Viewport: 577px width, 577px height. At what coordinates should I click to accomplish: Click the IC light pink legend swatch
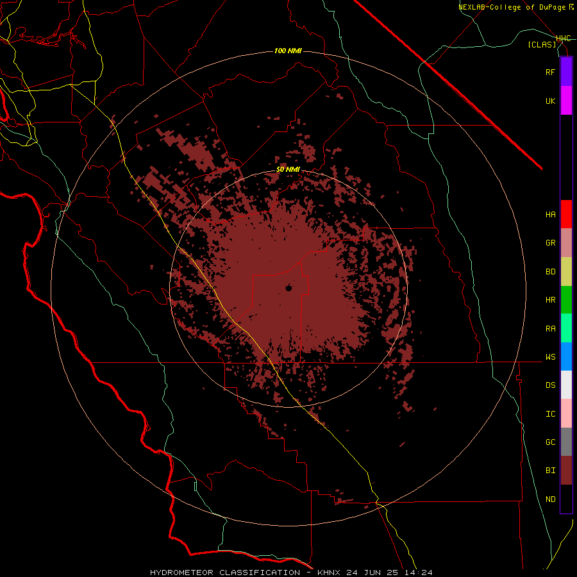[x=566, y=414]
